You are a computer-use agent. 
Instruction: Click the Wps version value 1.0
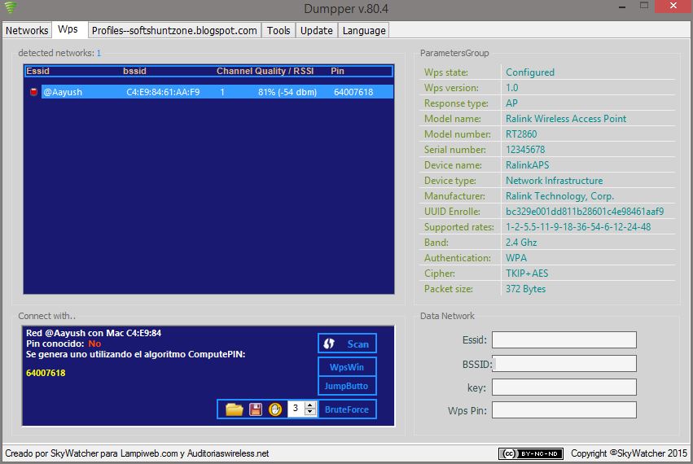(x=511, y=87)
